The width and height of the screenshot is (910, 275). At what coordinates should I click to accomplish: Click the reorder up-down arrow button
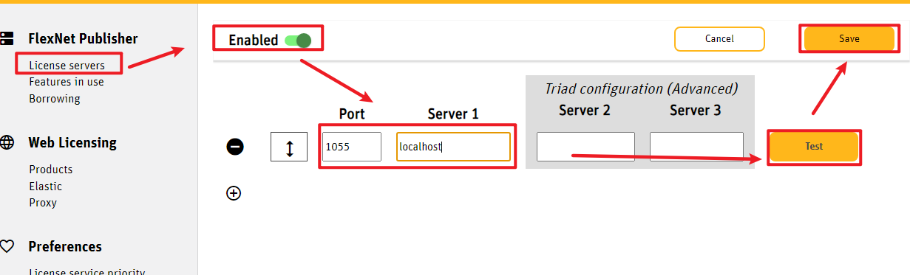289,147
